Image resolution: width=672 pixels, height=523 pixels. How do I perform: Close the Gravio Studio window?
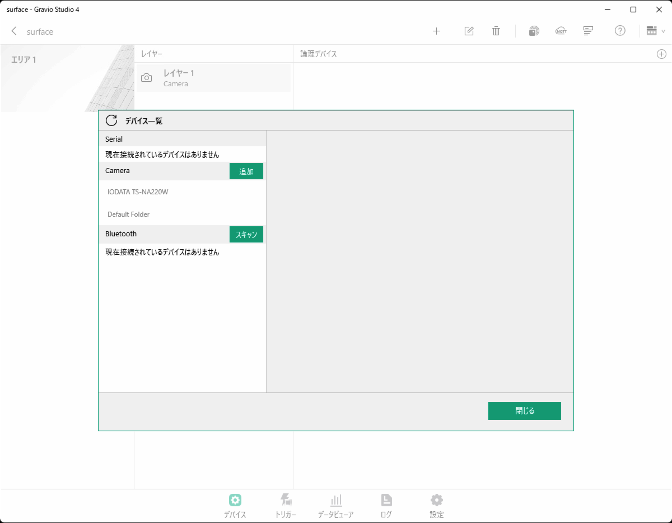pos(659,10)
